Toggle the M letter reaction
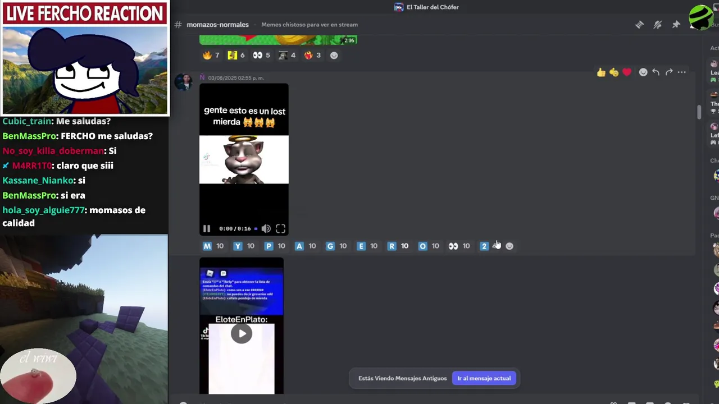 point(213,246)
